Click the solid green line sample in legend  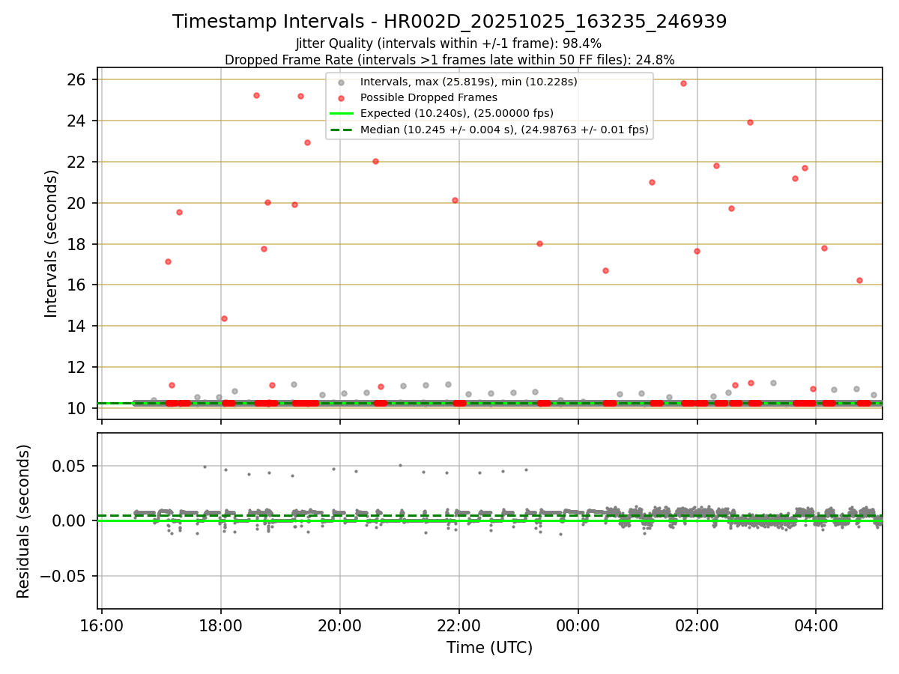[341, 114]
